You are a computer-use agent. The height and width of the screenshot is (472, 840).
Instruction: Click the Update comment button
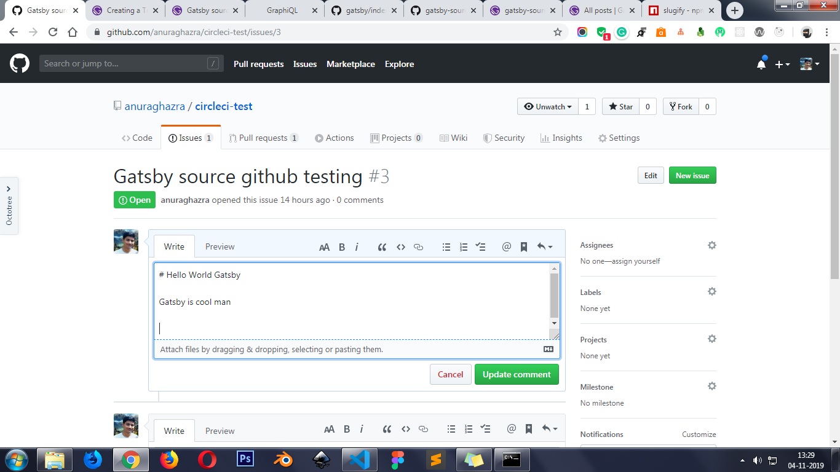point(517,374)
